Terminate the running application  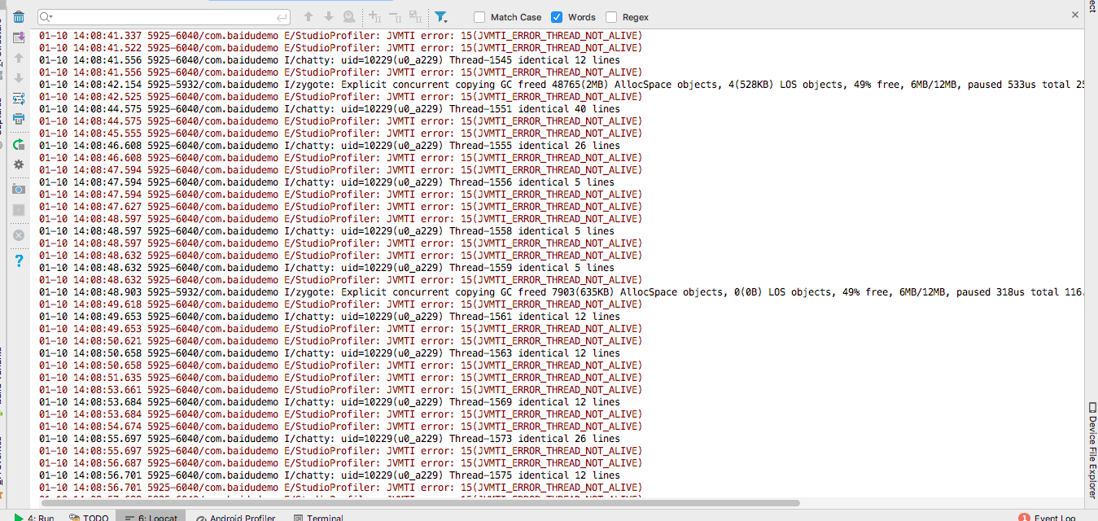[x=19, y=237]
